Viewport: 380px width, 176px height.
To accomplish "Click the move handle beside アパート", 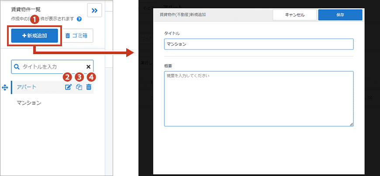I will click(x=5, y=88).
